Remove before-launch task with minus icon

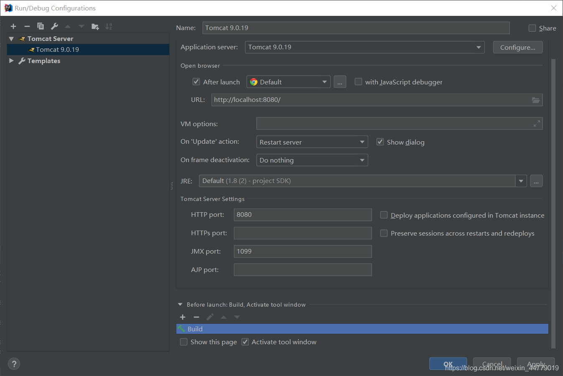point(196,317)
